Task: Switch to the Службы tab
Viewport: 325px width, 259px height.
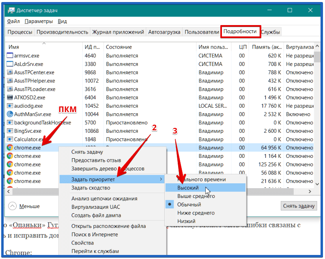Action: (270, 32)
